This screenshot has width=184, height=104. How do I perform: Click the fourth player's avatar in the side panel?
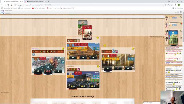pyautogui.click(x=167, y=38)
